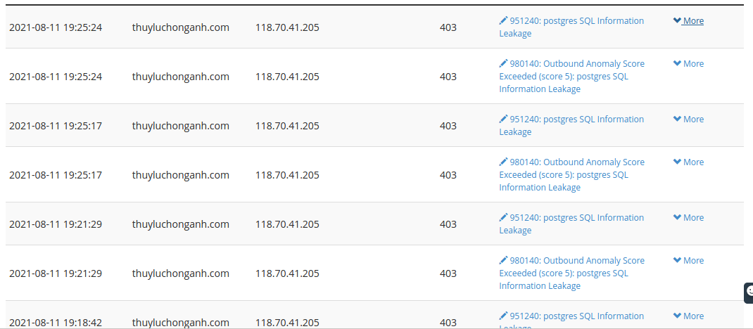Open 951240 rule link in 19:18:42 row
753x329 pixels.
click(571, 319)
